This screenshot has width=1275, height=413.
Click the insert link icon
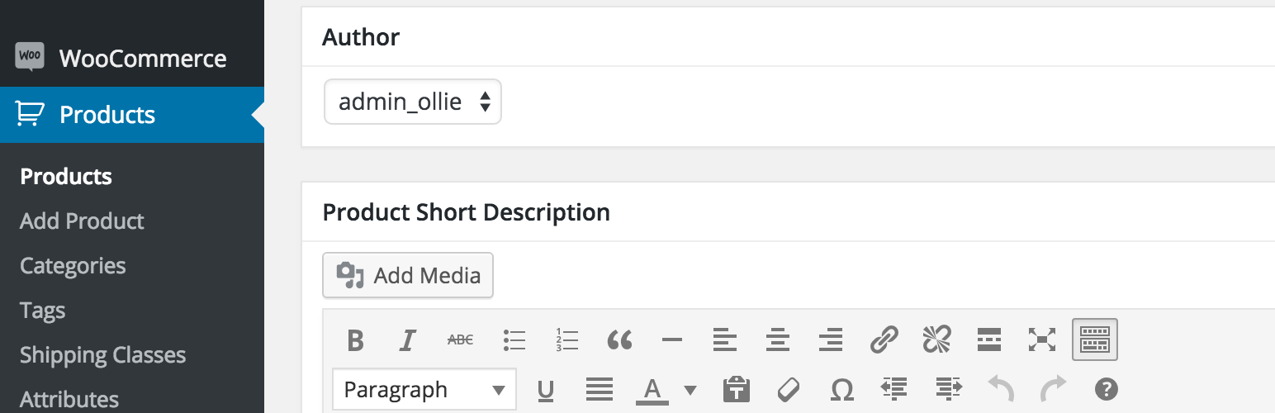click(x=884, y=339)
